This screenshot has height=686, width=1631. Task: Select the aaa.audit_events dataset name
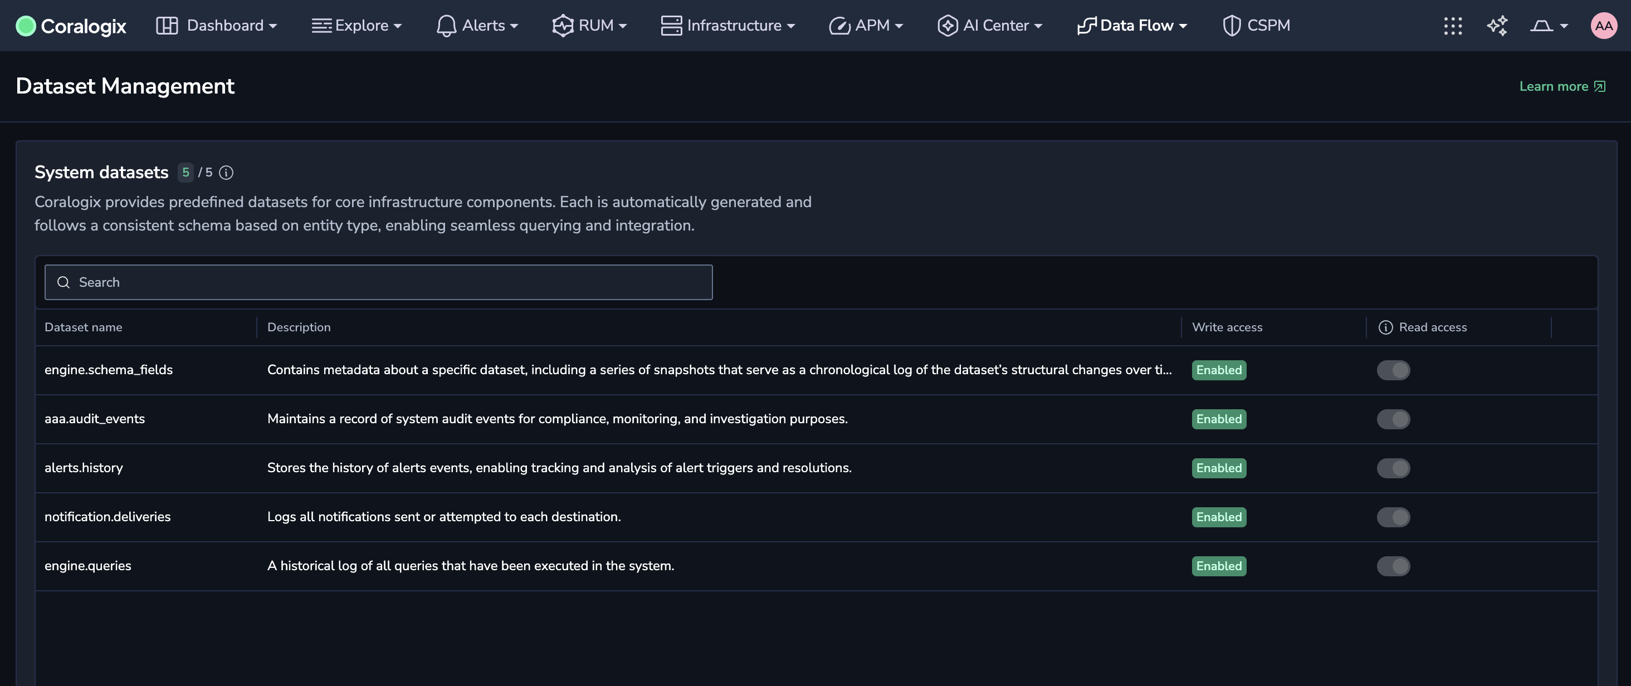point(94,419)
